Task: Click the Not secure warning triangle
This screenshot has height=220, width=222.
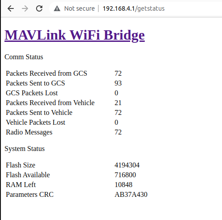Action: (x=57, y=8)
